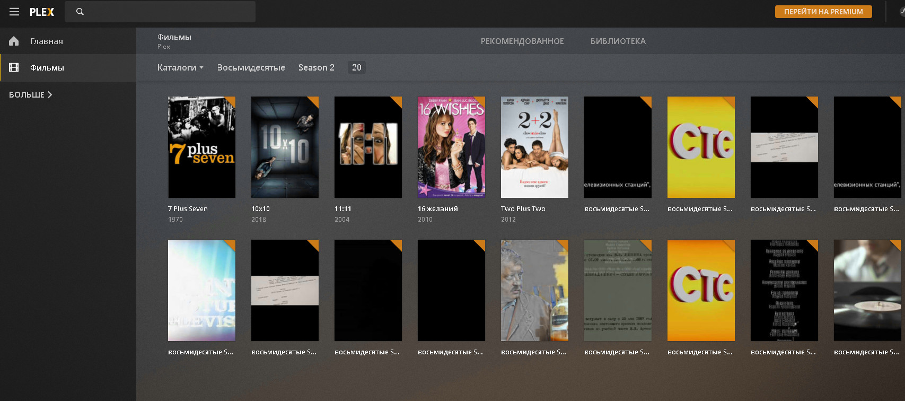The image size is (905, 401).
Task: Click the year "2004"
Action: coord(342,220)
